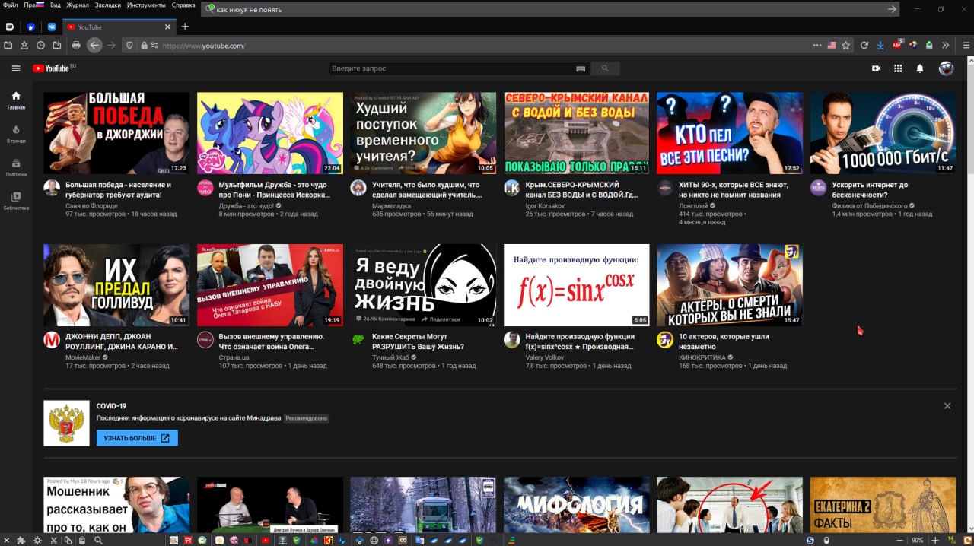The image size is (974, 546).
Task: Click the go arrow in the top search bar
Action: coord(892,9)
